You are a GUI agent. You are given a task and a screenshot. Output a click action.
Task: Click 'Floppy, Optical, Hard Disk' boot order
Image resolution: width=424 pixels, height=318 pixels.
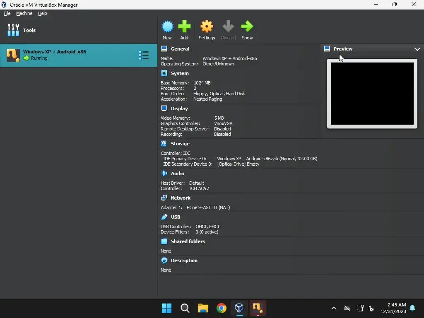(219, 94)
